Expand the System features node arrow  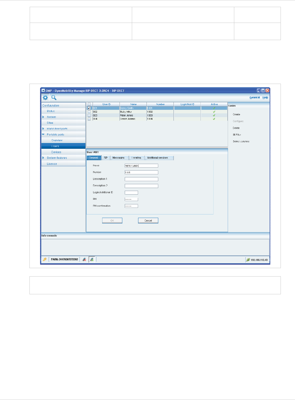click(43, 158)
